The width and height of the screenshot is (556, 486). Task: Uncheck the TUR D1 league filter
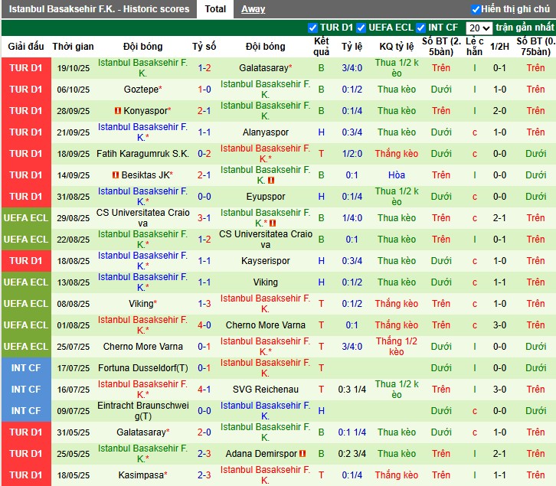312,28
